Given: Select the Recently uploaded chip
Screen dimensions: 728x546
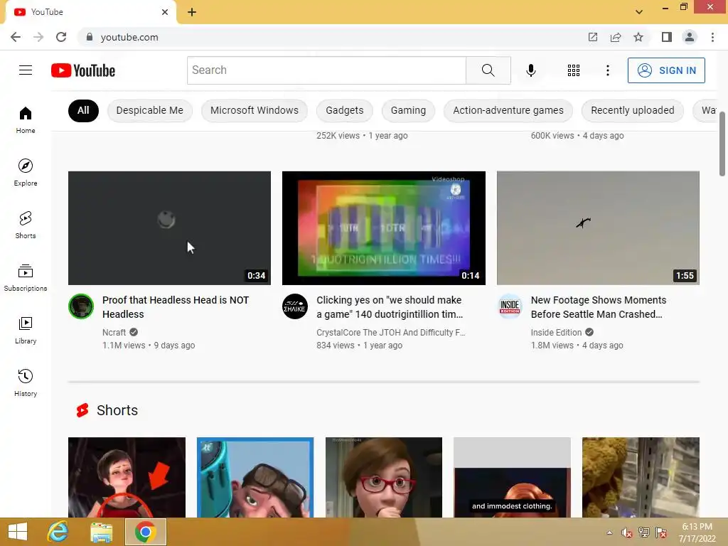Looking at the screenshot, I should (x=632, y=110).
